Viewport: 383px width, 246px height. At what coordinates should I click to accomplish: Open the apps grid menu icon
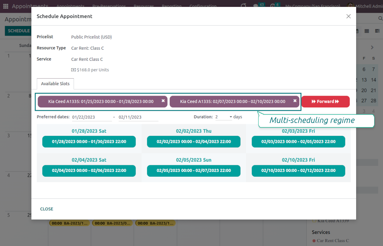(6, 6)
